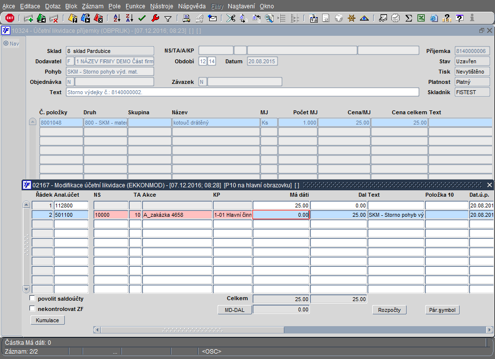Viewport: 495px width, 359px height.
Task: Click the Datum field 20.08.2015
Action: point(262,61)
